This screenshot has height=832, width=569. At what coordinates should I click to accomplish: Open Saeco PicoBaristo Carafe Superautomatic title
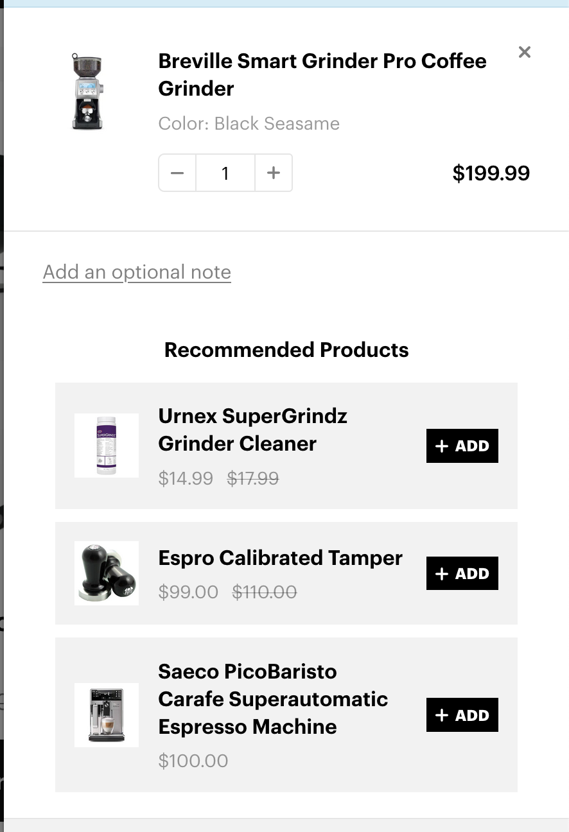(x=272, y=699)
